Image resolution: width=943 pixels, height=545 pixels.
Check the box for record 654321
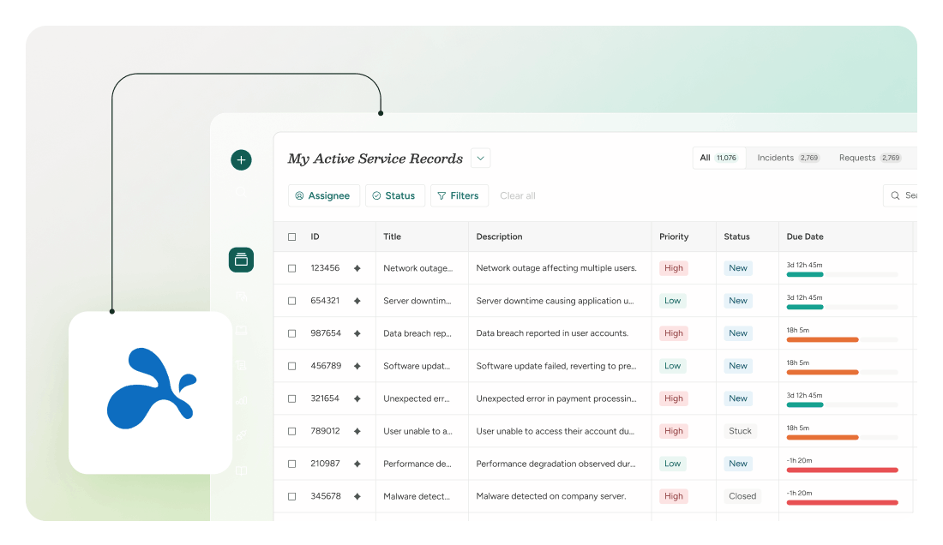tap(292, 301)
